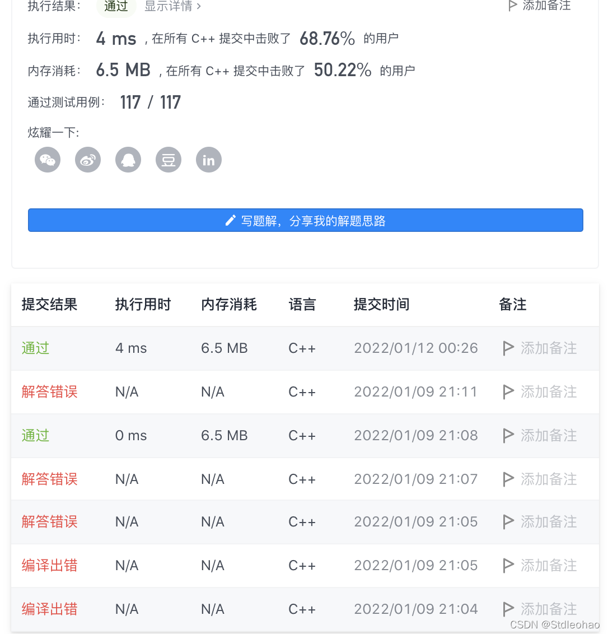
Task: Click the 0 ms cell in table
Action: (131, 436)
